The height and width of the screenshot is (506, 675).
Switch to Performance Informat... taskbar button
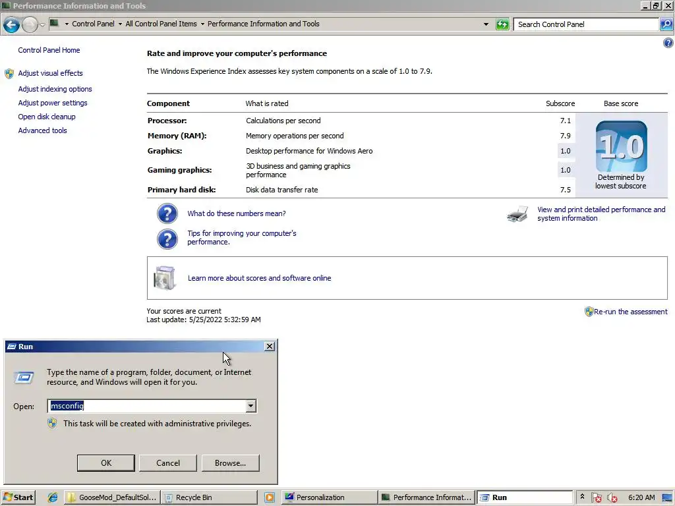tap(426, 497)
